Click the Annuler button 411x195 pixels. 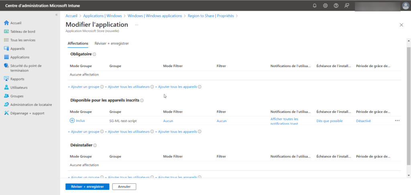click(x=124, y=187)
